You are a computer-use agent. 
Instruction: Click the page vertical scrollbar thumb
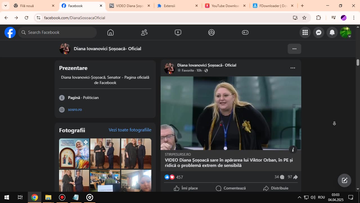[358, 62]
